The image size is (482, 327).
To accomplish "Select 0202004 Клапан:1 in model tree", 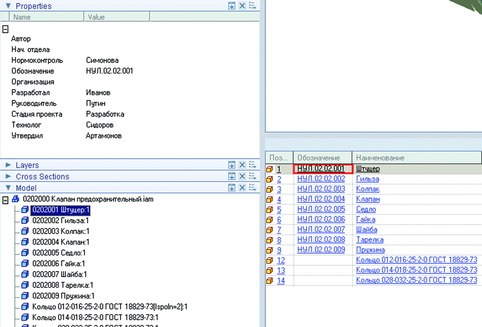I will 61,242.
